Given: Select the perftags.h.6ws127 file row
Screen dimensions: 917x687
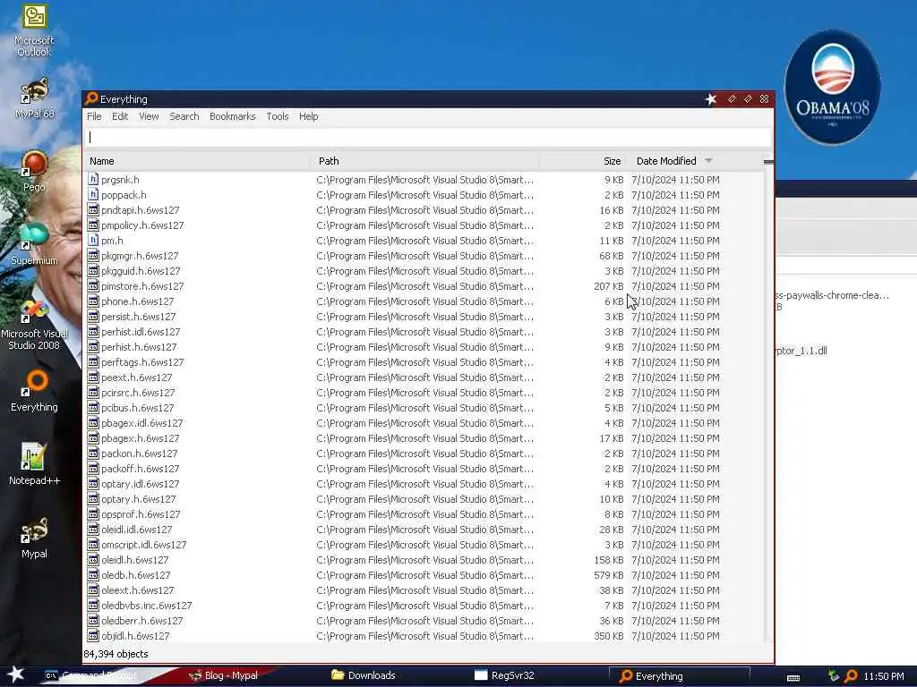Looking at the screenshot, I should pos(424,361).
